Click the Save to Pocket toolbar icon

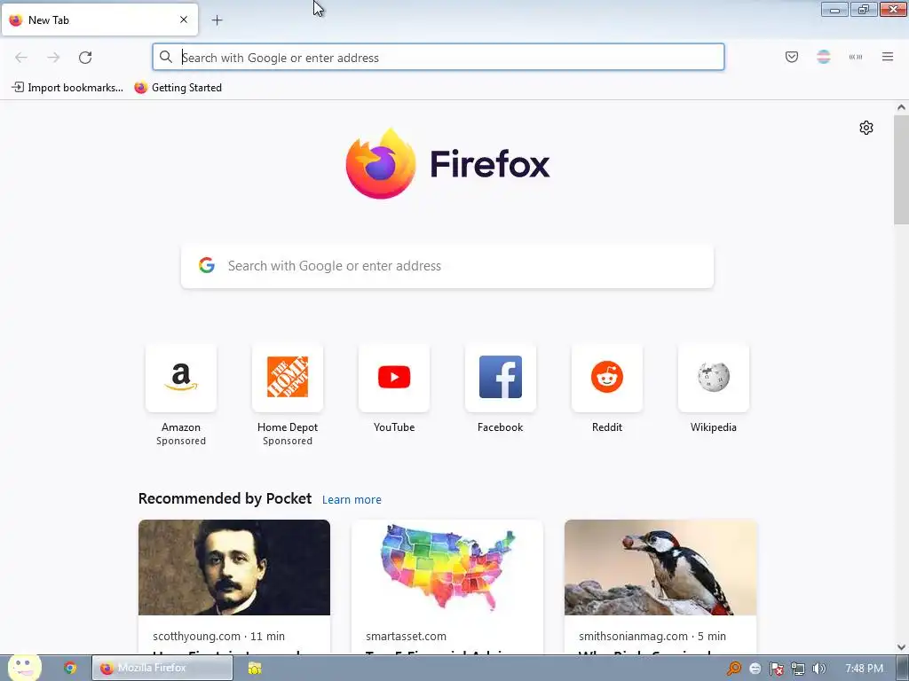click(791, 57)
